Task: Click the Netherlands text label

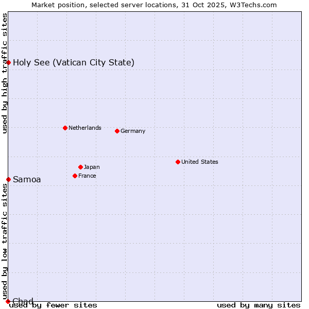Action: click(x=84, y=128)
